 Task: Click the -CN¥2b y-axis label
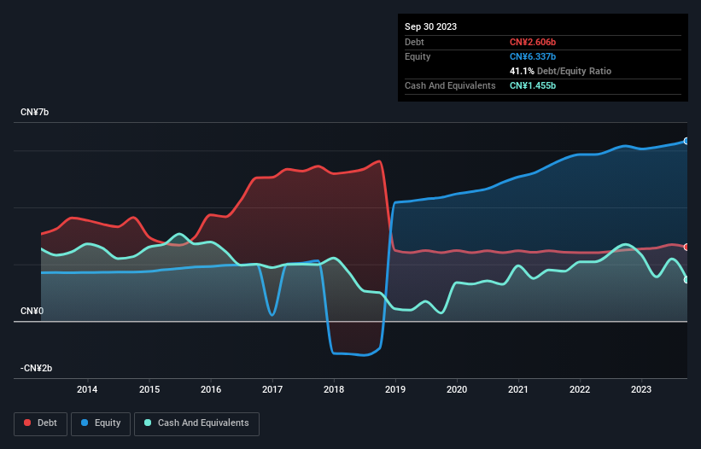click(36, 368)
